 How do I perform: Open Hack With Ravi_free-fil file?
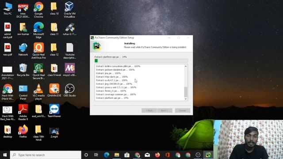[x=8, y=113]
